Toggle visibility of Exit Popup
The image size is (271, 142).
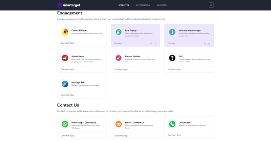click(151, 44)
